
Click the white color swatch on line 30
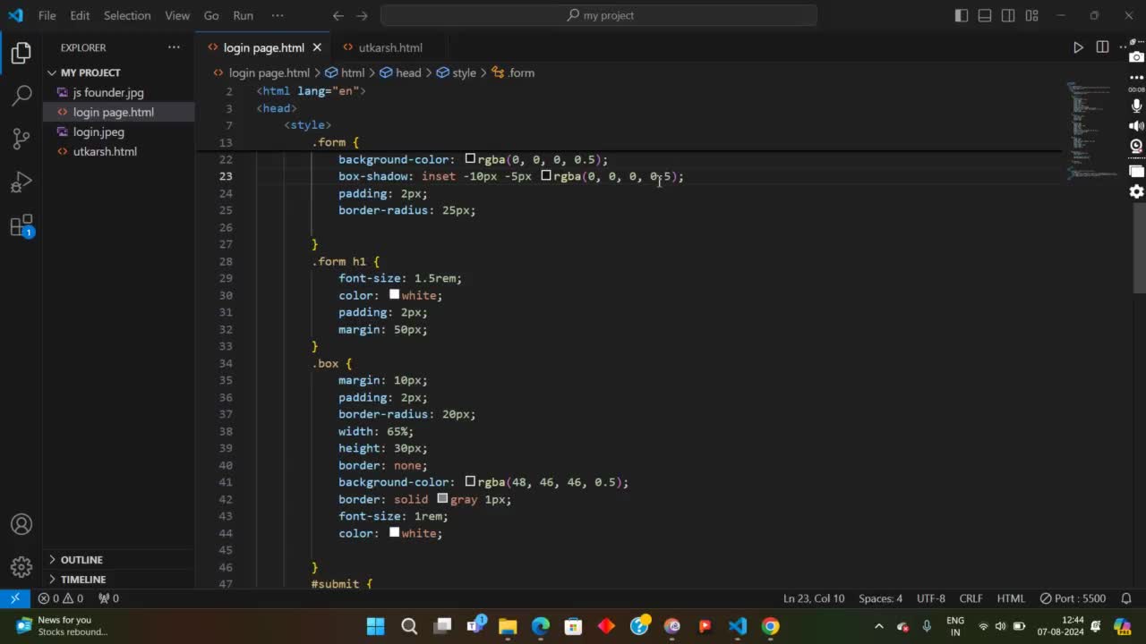click(x=394, y=294)
